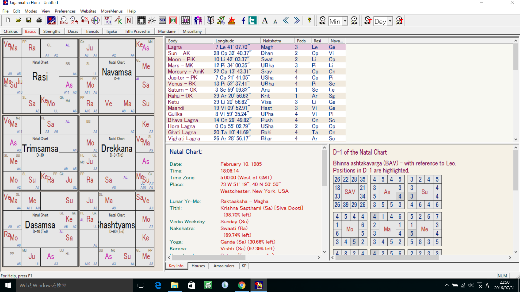Select the Amsa rulers tab
Viewport: 520px width, 292px height.
click(224, 266)
